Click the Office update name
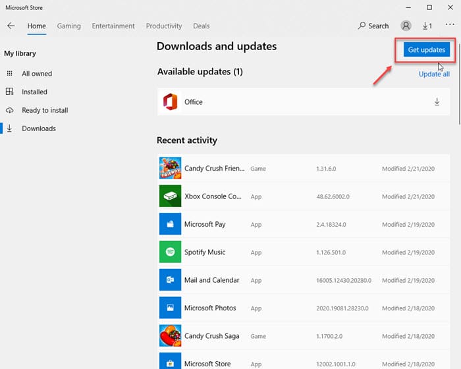 click(194, 102)
